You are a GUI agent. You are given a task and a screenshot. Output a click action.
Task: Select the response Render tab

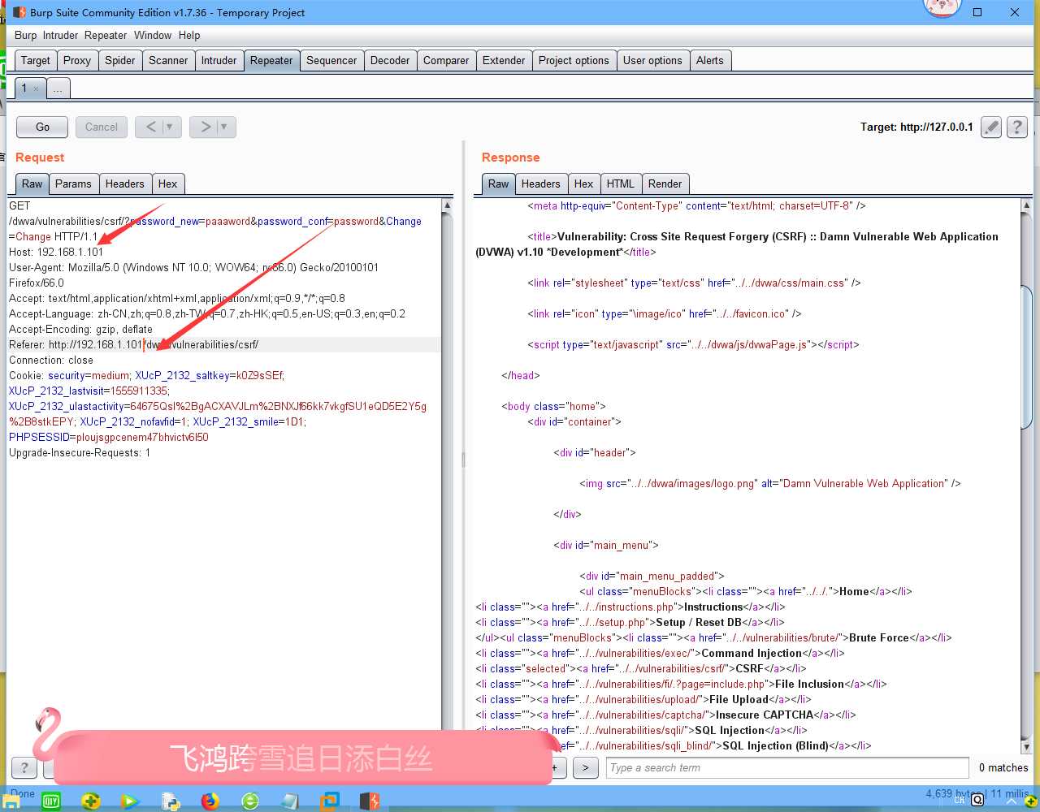click(665, 184)
